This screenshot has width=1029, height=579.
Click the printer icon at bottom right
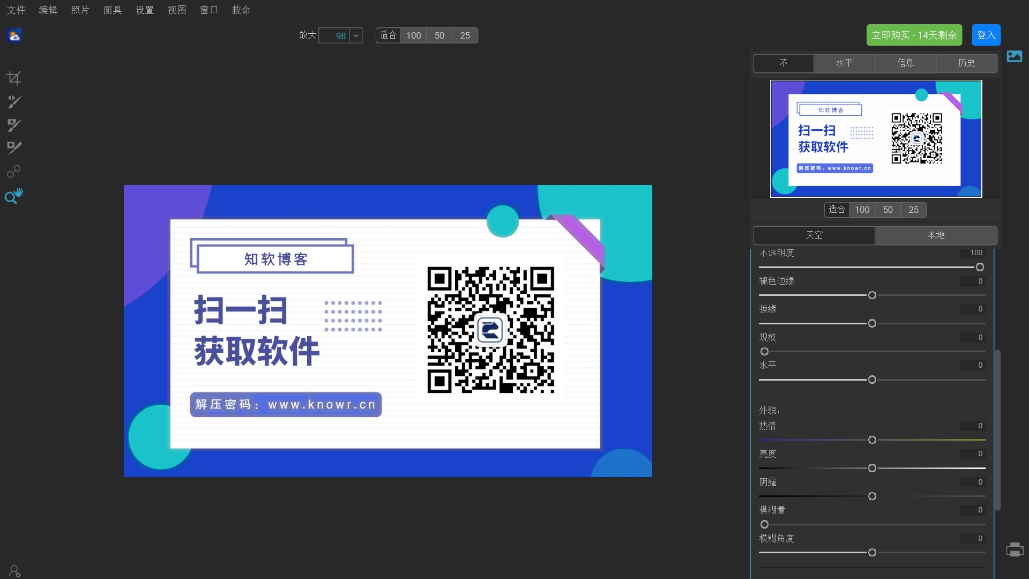click(1015, 550)
